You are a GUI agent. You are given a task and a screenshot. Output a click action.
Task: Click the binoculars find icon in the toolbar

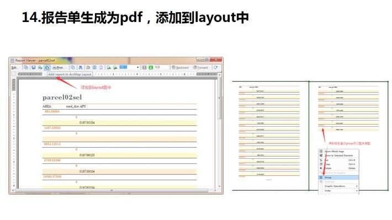pos(80,68)
